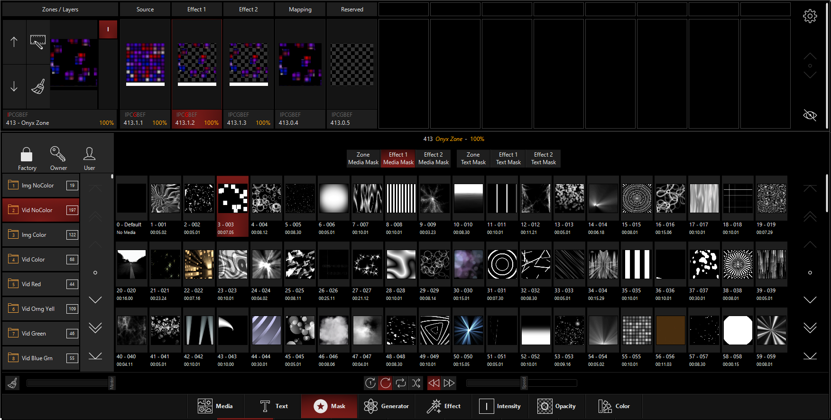Select play once mode icon

coord(370,383)
